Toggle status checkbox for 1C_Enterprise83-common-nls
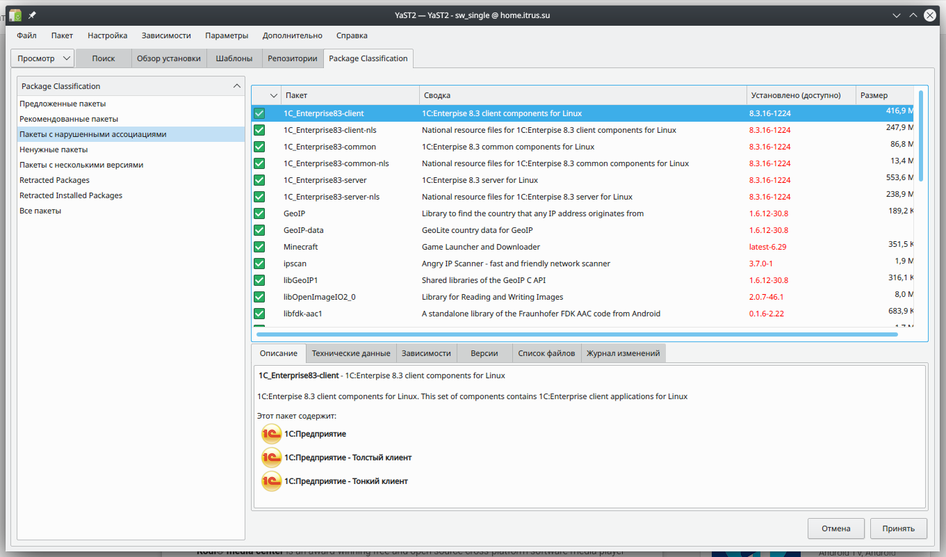The width and height of the screenshot is (946, 557). [x=259, y=163]
